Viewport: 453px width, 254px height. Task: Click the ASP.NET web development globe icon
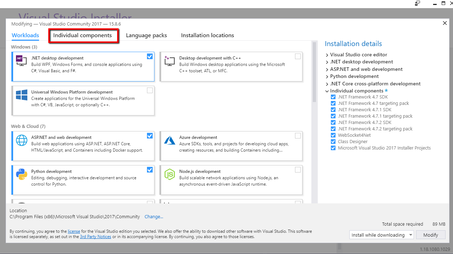coord(21,140)
